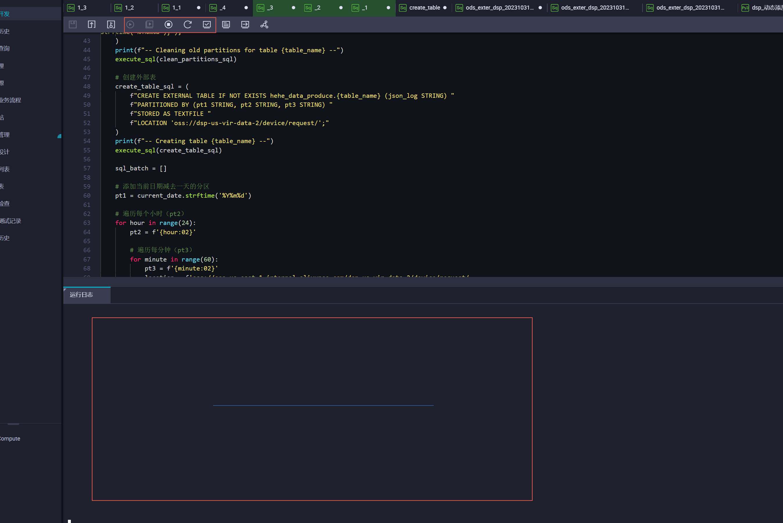Click line number 63 in gutter
Screen dimensions: 783x523
pos(87,223)
